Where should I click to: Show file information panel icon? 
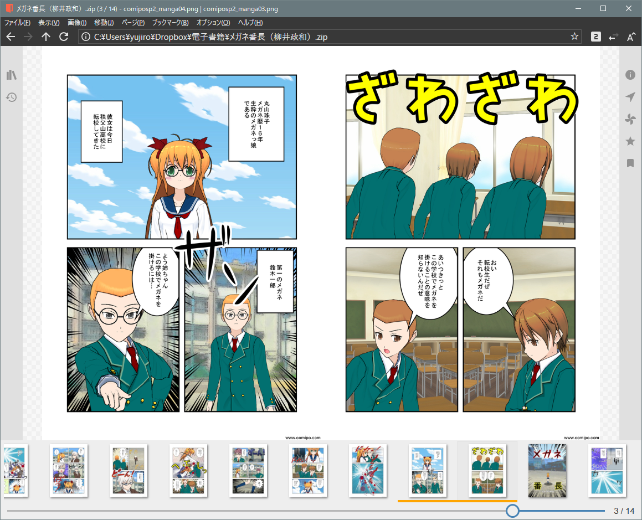pos(630,75)
